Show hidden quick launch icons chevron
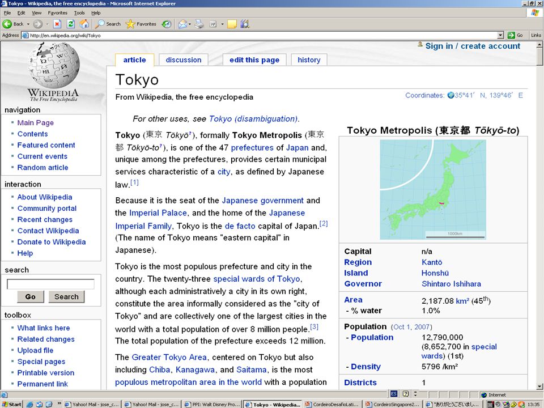This screenshot has height=408, width=544. tap(59, 403)
